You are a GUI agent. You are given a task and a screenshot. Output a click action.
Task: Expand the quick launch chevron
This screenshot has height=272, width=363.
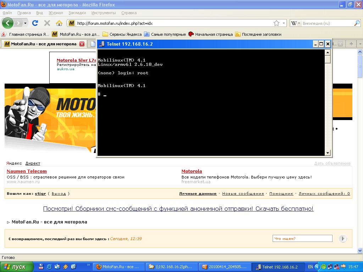[88, 265]
